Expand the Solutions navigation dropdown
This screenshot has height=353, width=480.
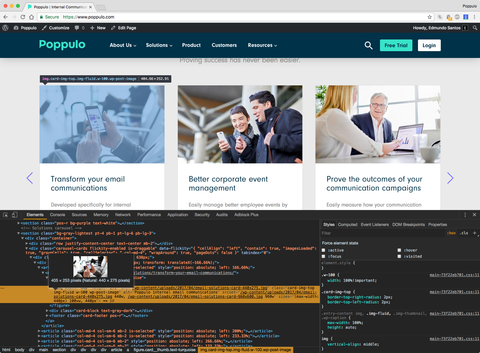tap(159, 45)
